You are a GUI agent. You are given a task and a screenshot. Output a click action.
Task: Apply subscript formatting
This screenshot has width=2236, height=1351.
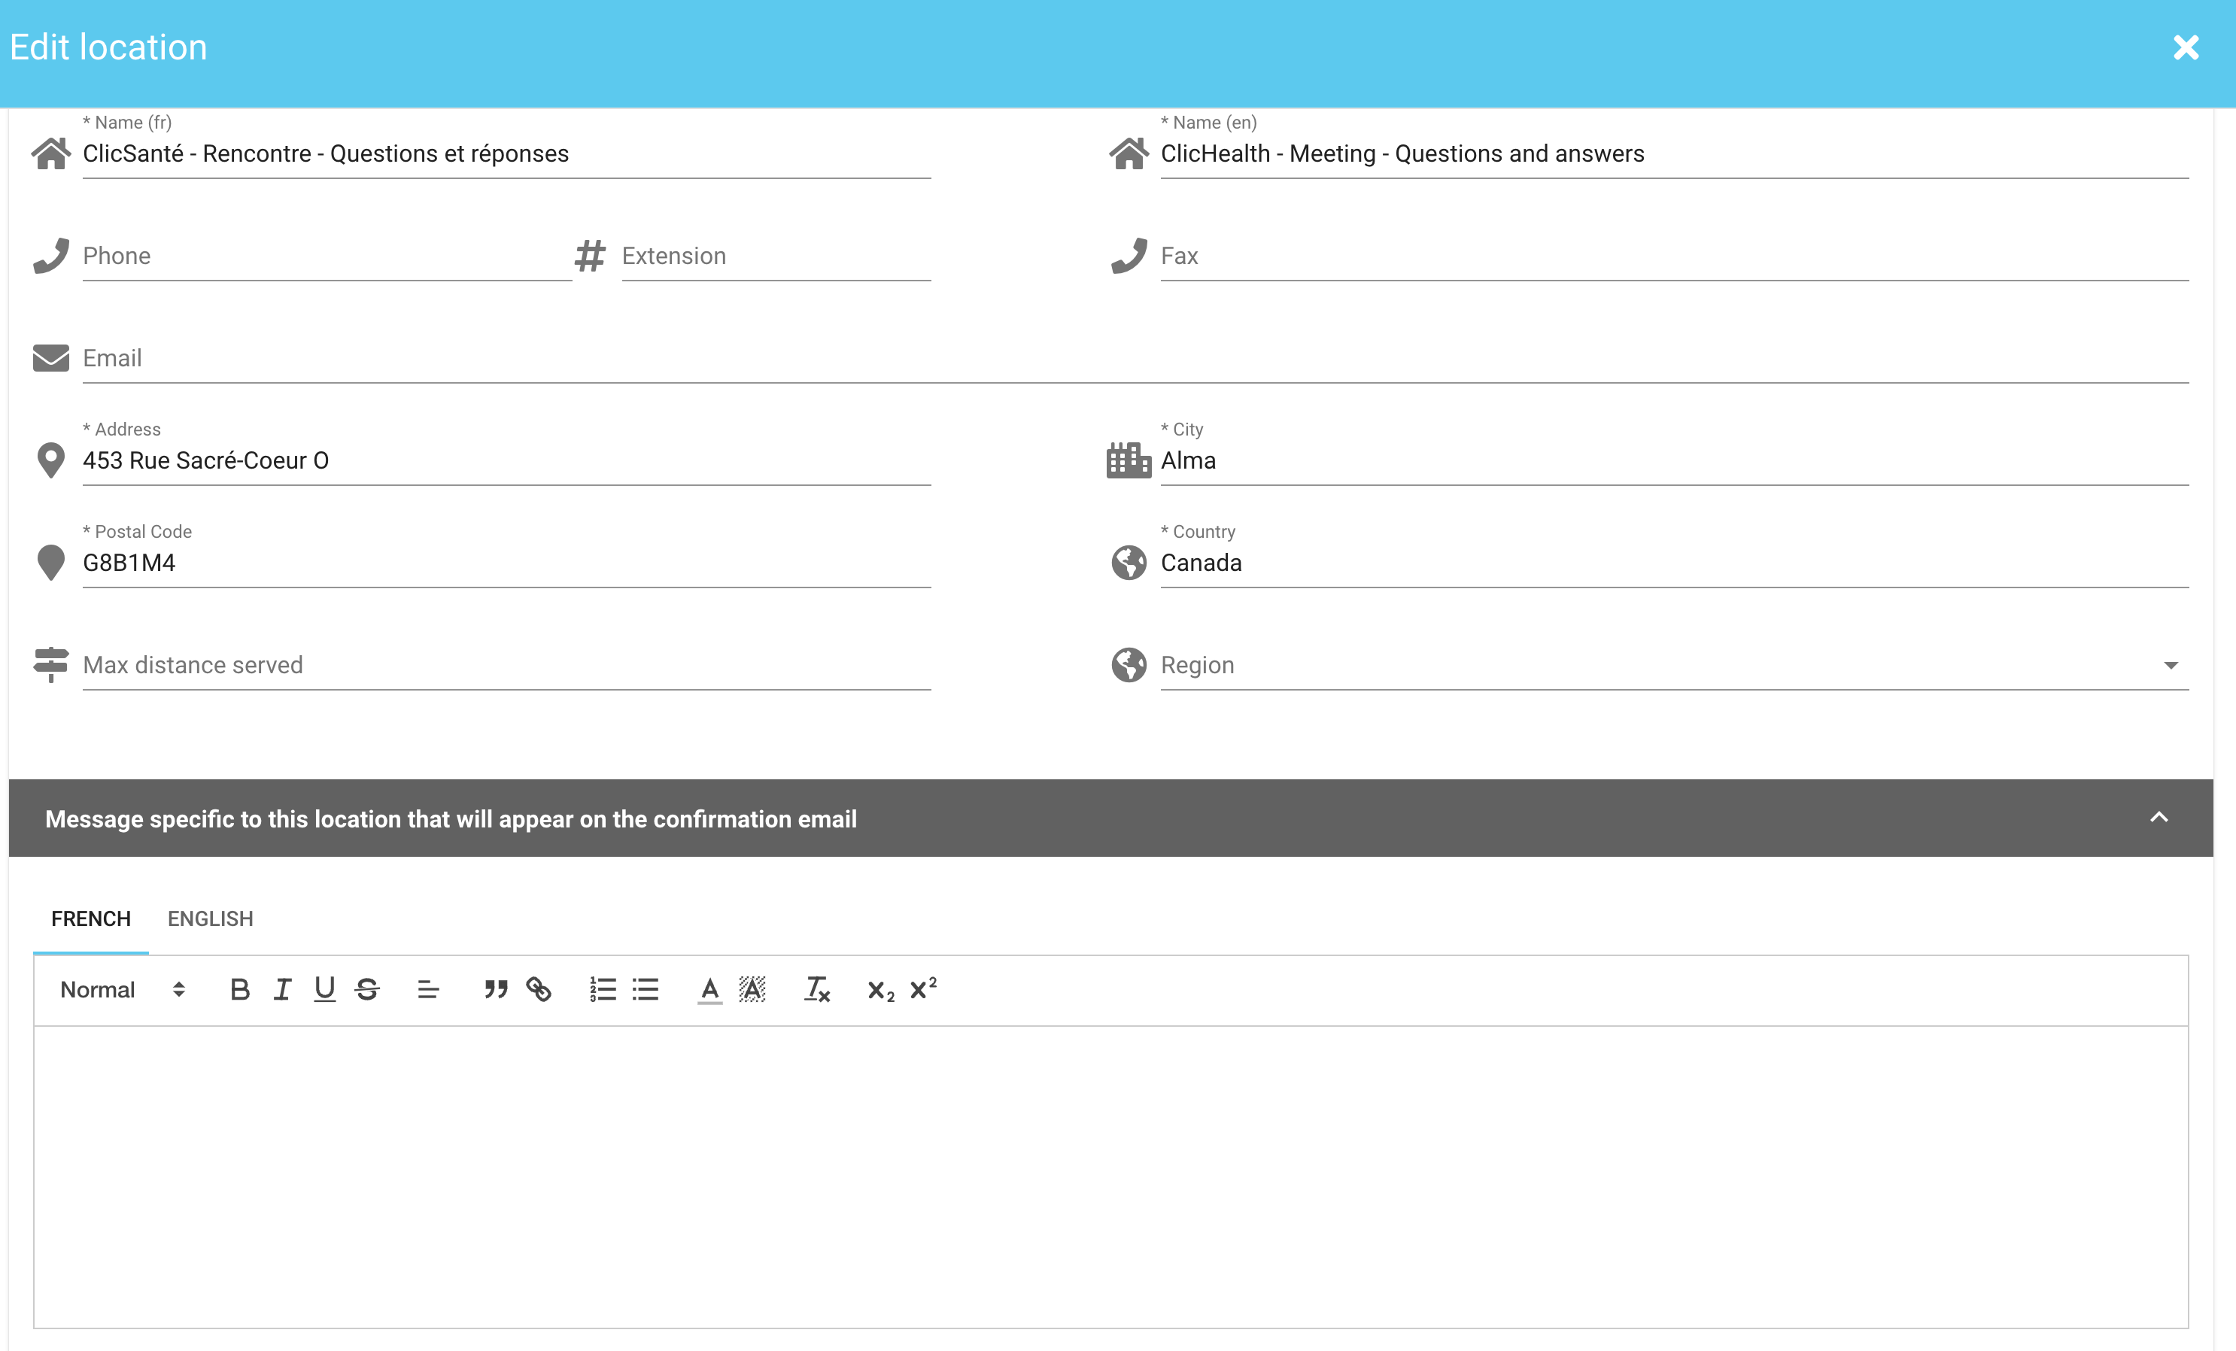pos(880,989)
